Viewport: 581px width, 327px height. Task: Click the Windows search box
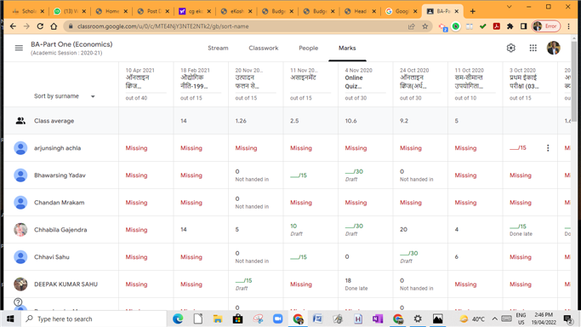pyautogui.click(x=94, y=318)
